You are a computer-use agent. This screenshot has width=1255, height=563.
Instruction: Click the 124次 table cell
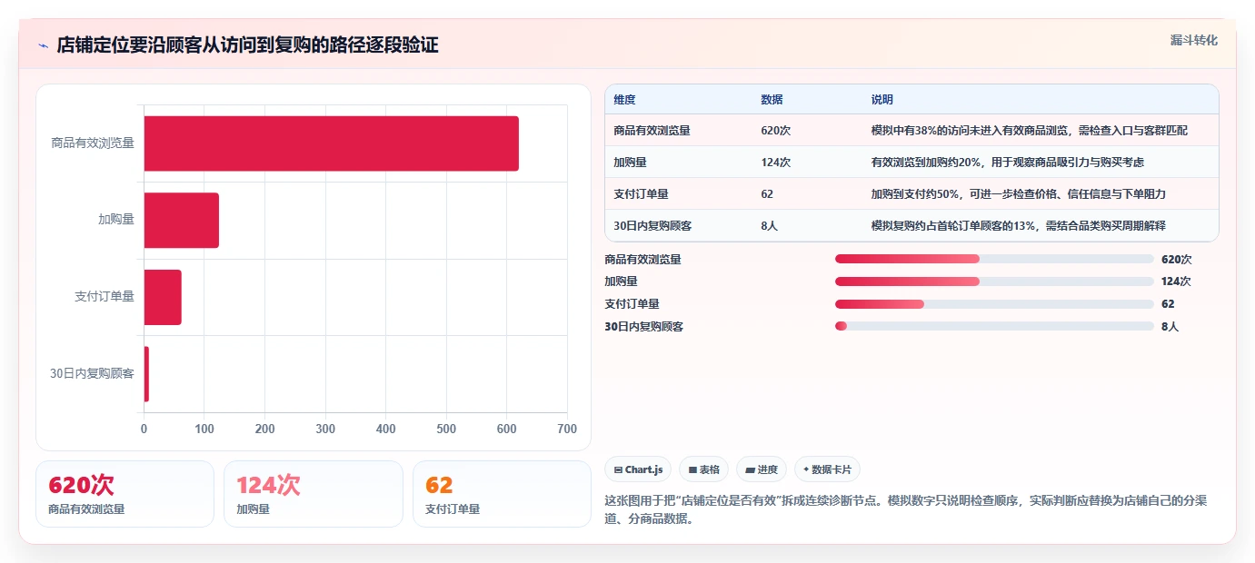point(775,163)
